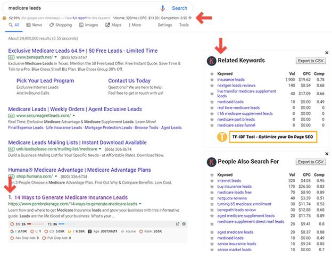
Task: Close the Related Keywords panel
Action: [327, 52]
